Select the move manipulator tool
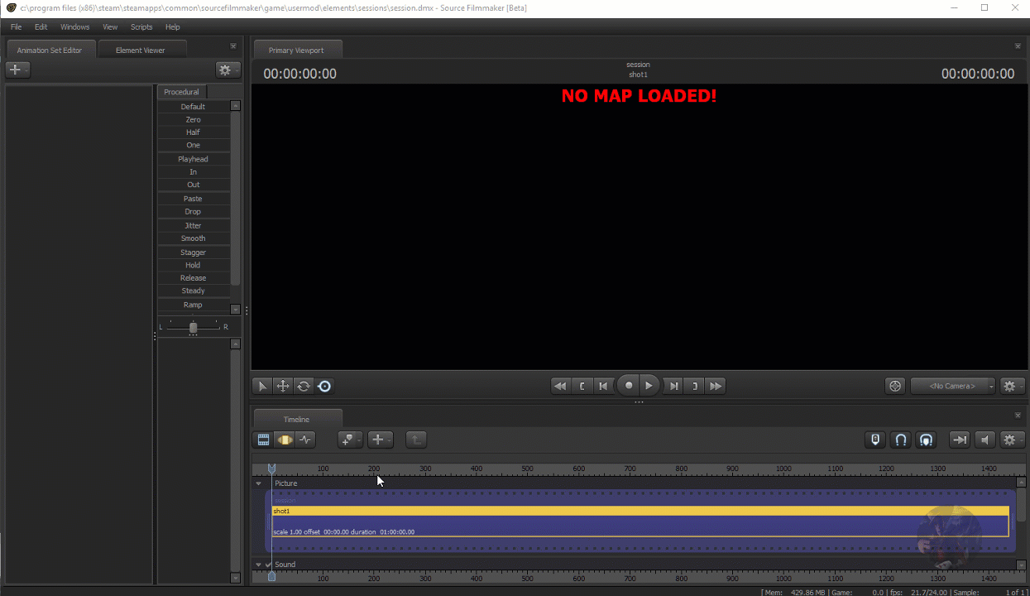This screenshot has height=596, width=1030. (x=283, y=386)
